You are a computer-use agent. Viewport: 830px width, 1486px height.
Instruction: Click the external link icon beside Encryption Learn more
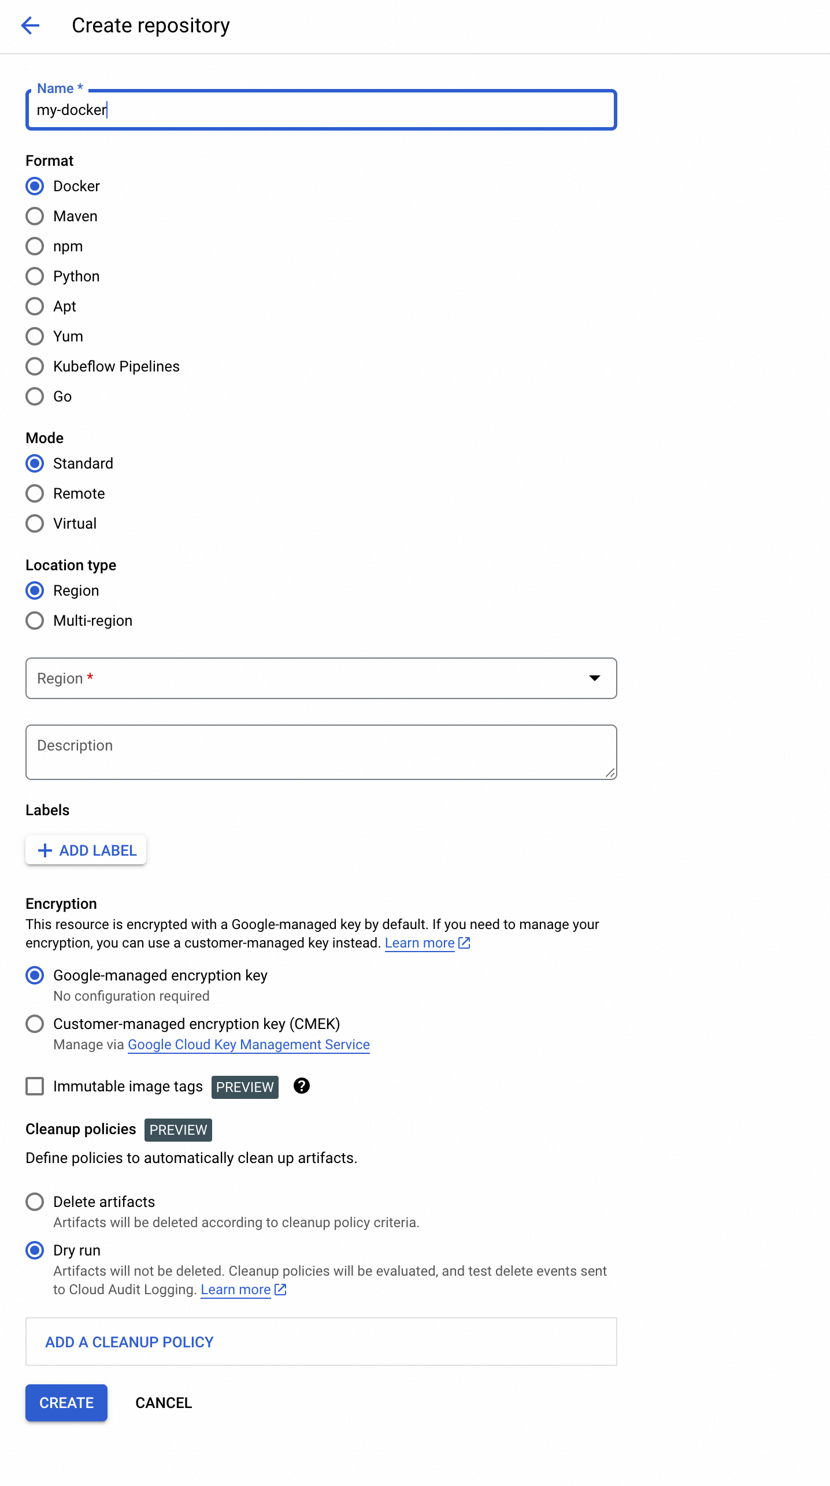[x=464, y=943]
